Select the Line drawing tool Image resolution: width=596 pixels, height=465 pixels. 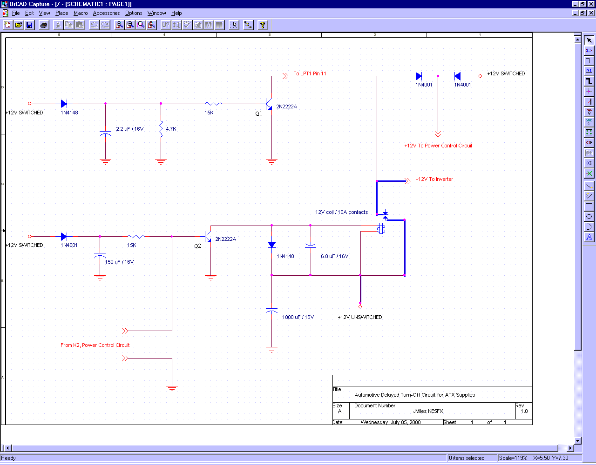click(589, 186)
